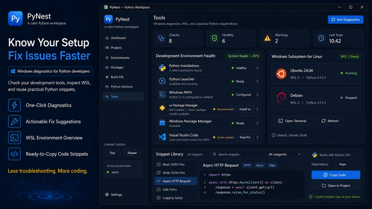The image size is (372, 209).
Task: Expand the Python Launcher row chevron
Action: point(257,81)
